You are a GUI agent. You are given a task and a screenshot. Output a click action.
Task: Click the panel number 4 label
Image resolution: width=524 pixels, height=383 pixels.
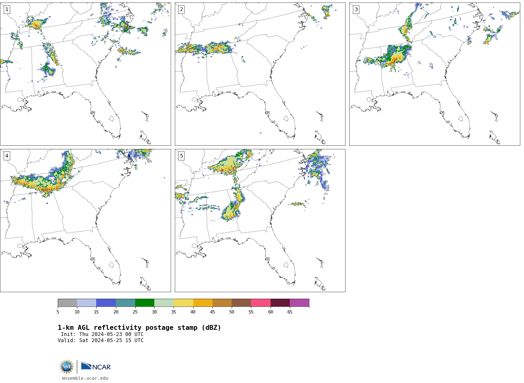point(7,156)
